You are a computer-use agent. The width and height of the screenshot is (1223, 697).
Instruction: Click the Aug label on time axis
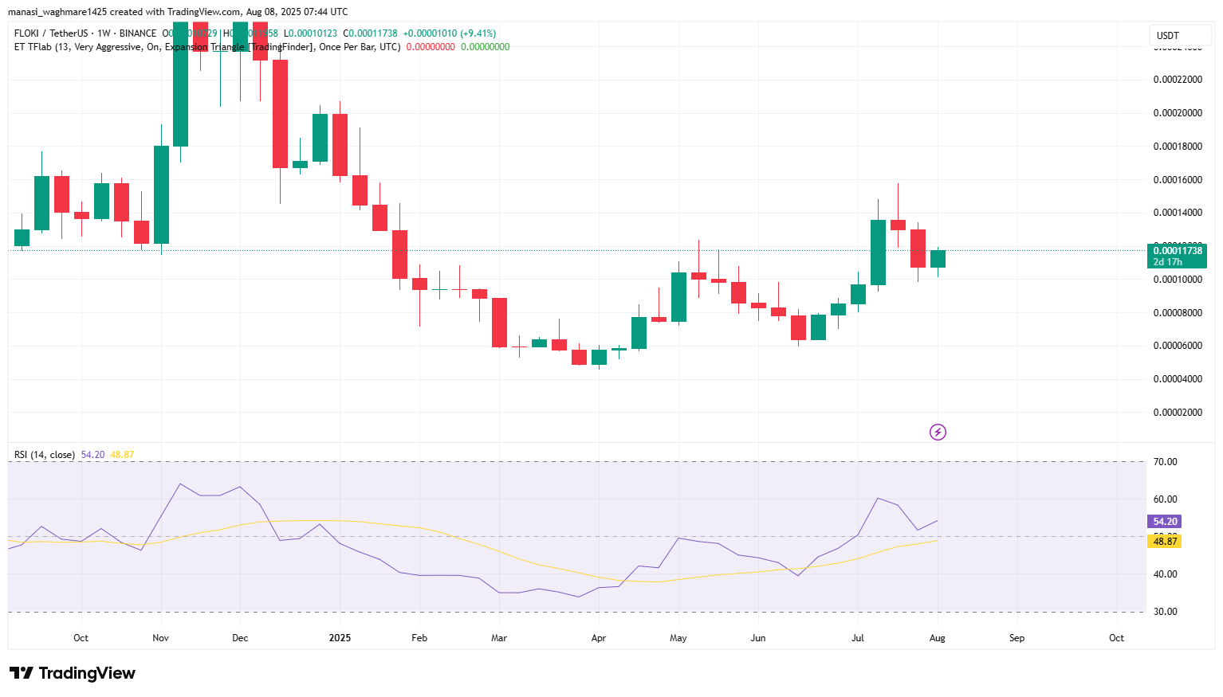(x=937, y=638)
